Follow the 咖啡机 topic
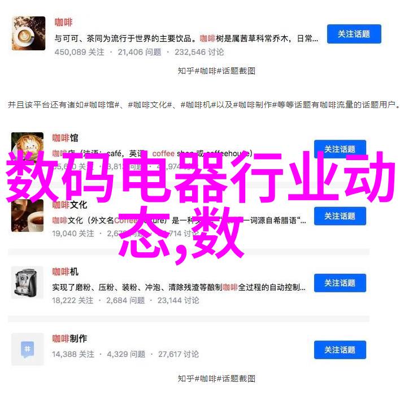Image resolution: width=400 pixels, height=396 pixels. [340, 283]
